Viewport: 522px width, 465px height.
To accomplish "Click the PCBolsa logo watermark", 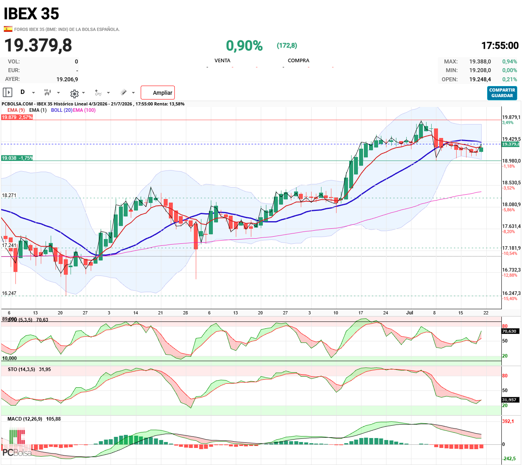I will (x=17, y=442).
